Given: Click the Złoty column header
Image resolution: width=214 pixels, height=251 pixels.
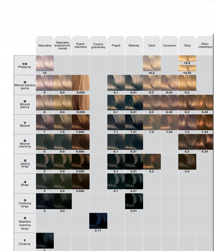Looking at the screenshot, I should pos(187,46).
